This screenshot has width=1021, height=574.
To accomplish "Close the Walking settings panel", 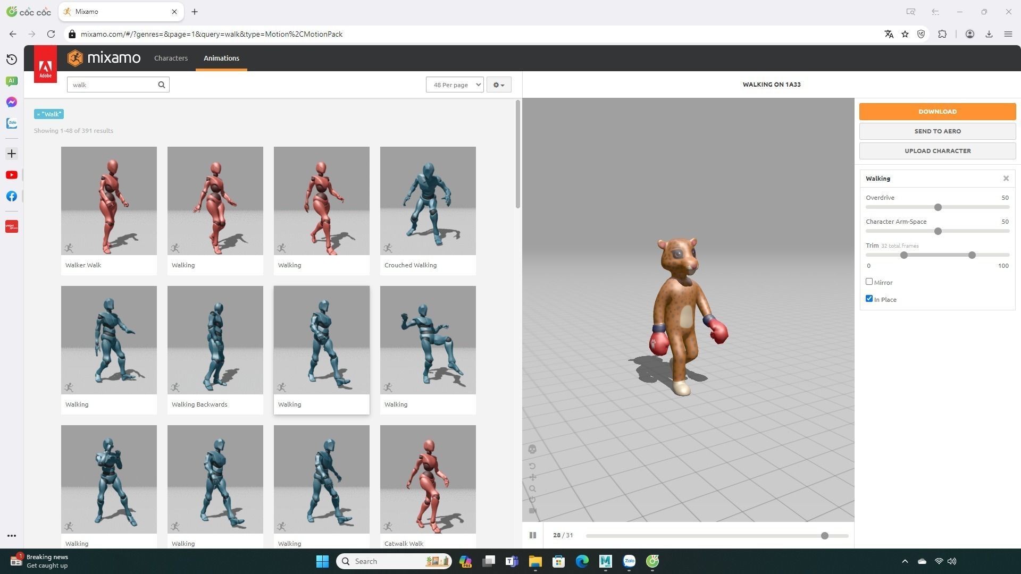I will coord(1006,179).
